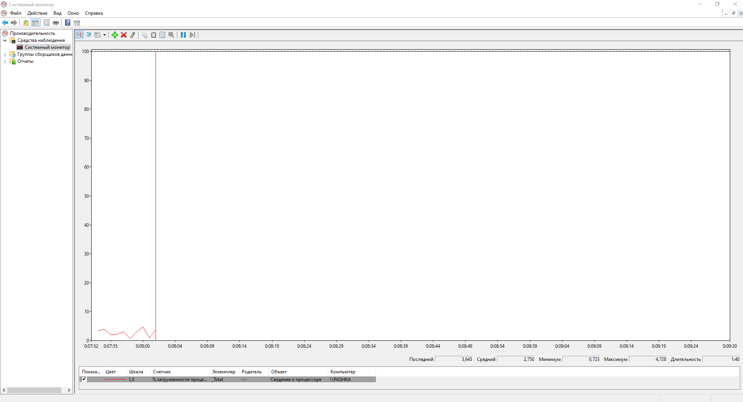
Task: Click tree pane scroll left arrow
Action: [x=4, y=390]
